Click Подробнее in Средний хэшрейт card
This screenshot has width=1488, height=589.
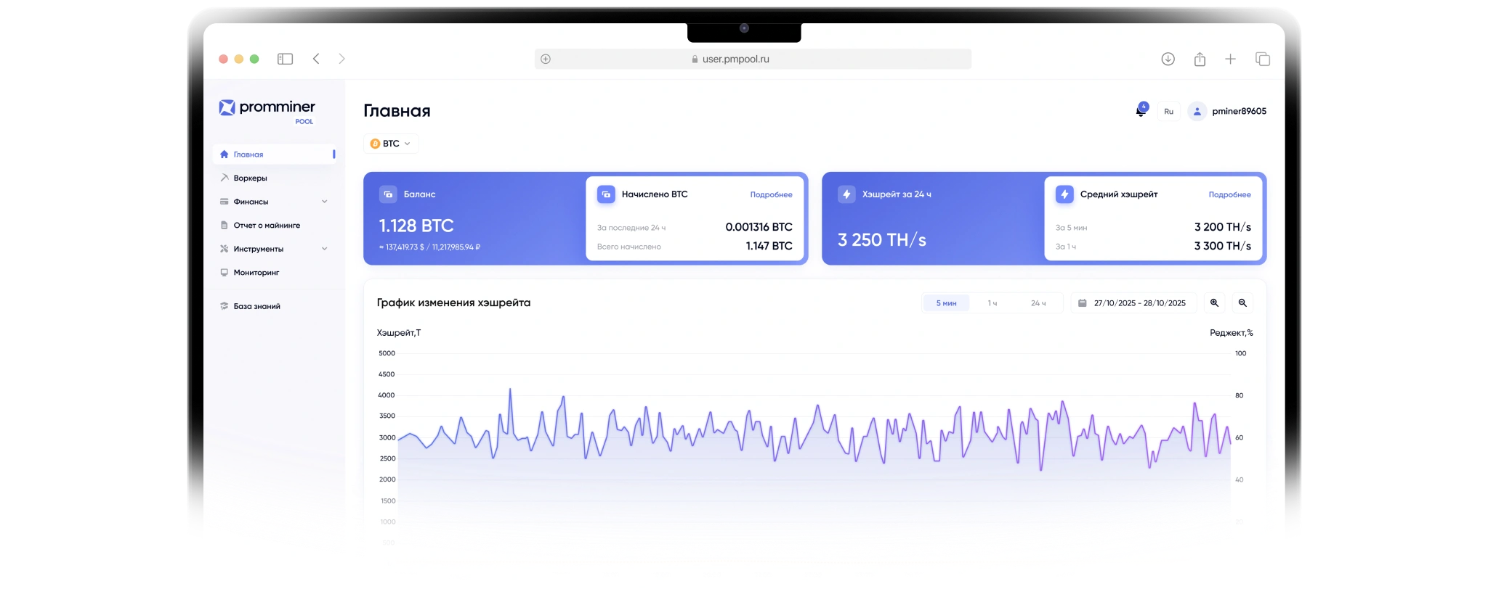tap(1229, 195)
